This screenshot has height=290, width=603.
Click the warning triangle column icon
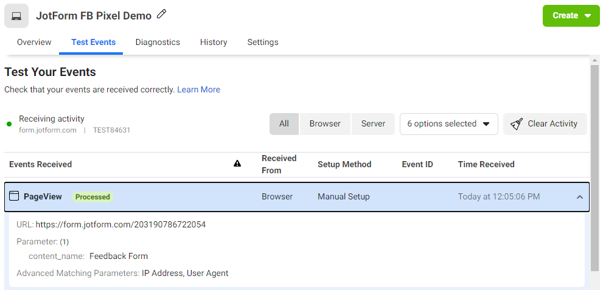click(237, 164)
